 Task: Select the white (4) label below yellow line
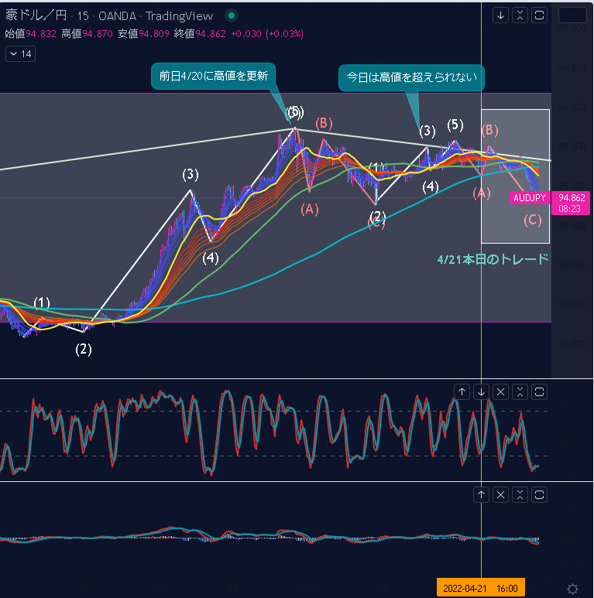[211, 258]
